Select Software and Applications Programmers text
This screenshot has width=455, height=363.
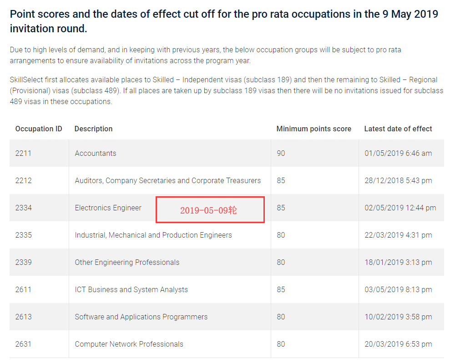tap(141, 317)
